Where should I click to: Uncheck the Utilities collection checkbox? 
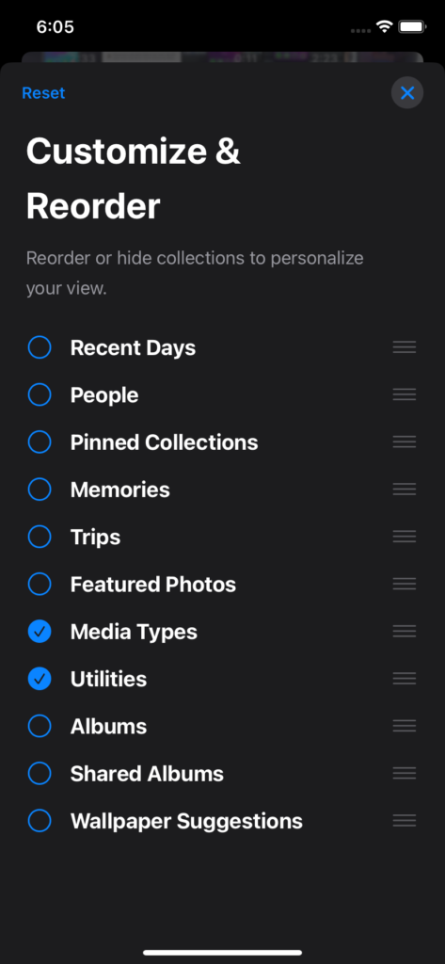pyautogui.click(x=40, y=679)
